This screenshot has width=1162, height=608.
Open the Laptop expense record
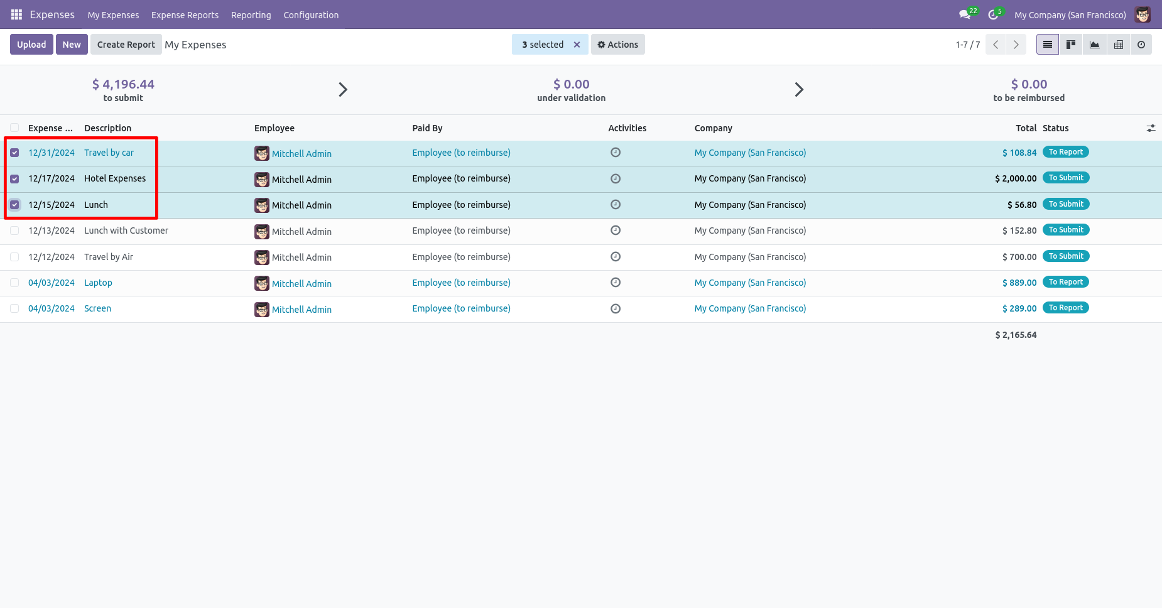pyautogui.click(x=98, y=283)
